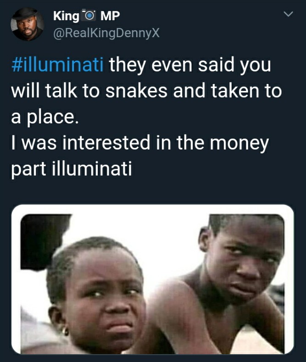Click the camera emoji in the display name
The height and width of the screenshot is (362, 306).
(89, 16)
